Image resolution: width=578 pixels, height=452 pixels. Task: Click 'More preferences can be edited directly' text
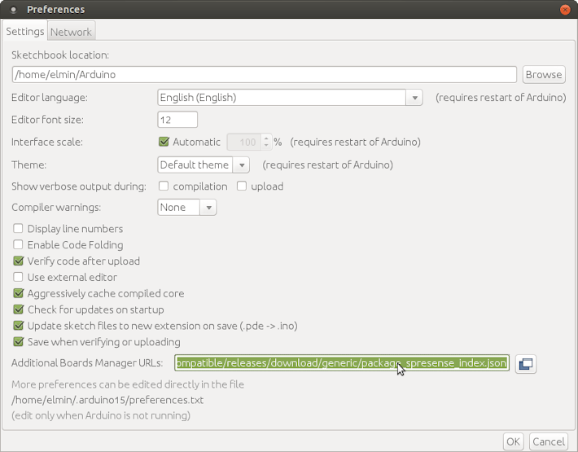tap(128, 384)
